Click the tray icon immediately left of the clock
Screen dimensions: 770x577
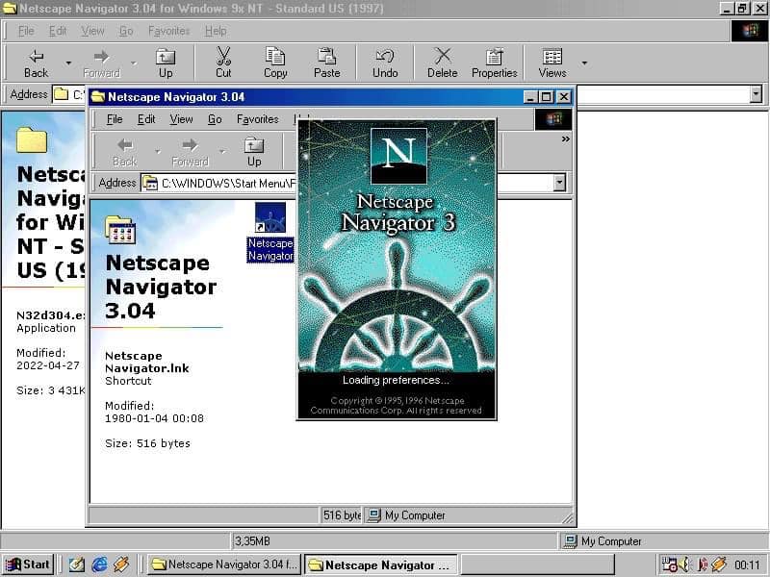point(718,564)
